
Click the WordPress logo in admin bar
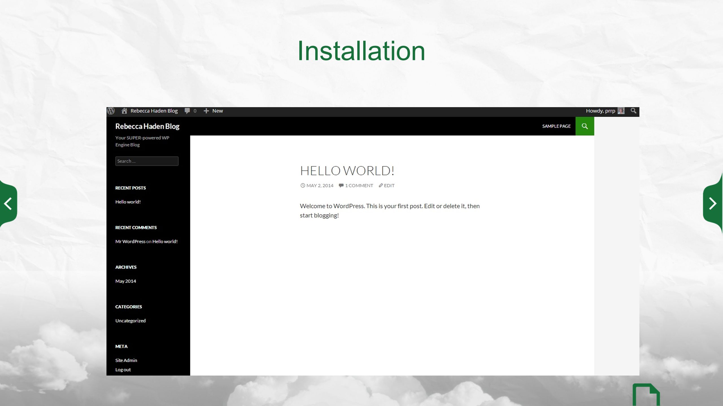click(111, 111)
